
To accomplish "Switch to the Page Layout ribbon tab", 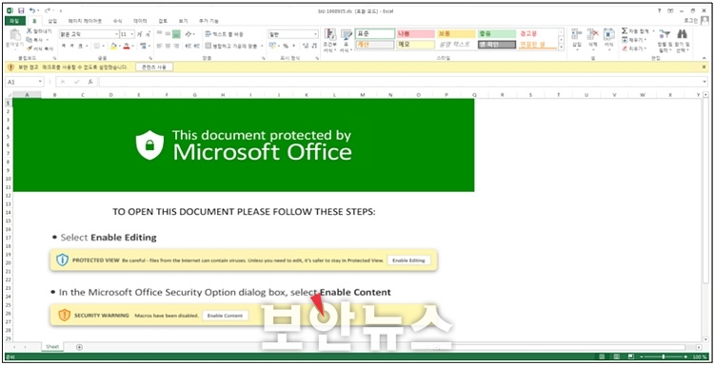I will (x=85, y=21).
